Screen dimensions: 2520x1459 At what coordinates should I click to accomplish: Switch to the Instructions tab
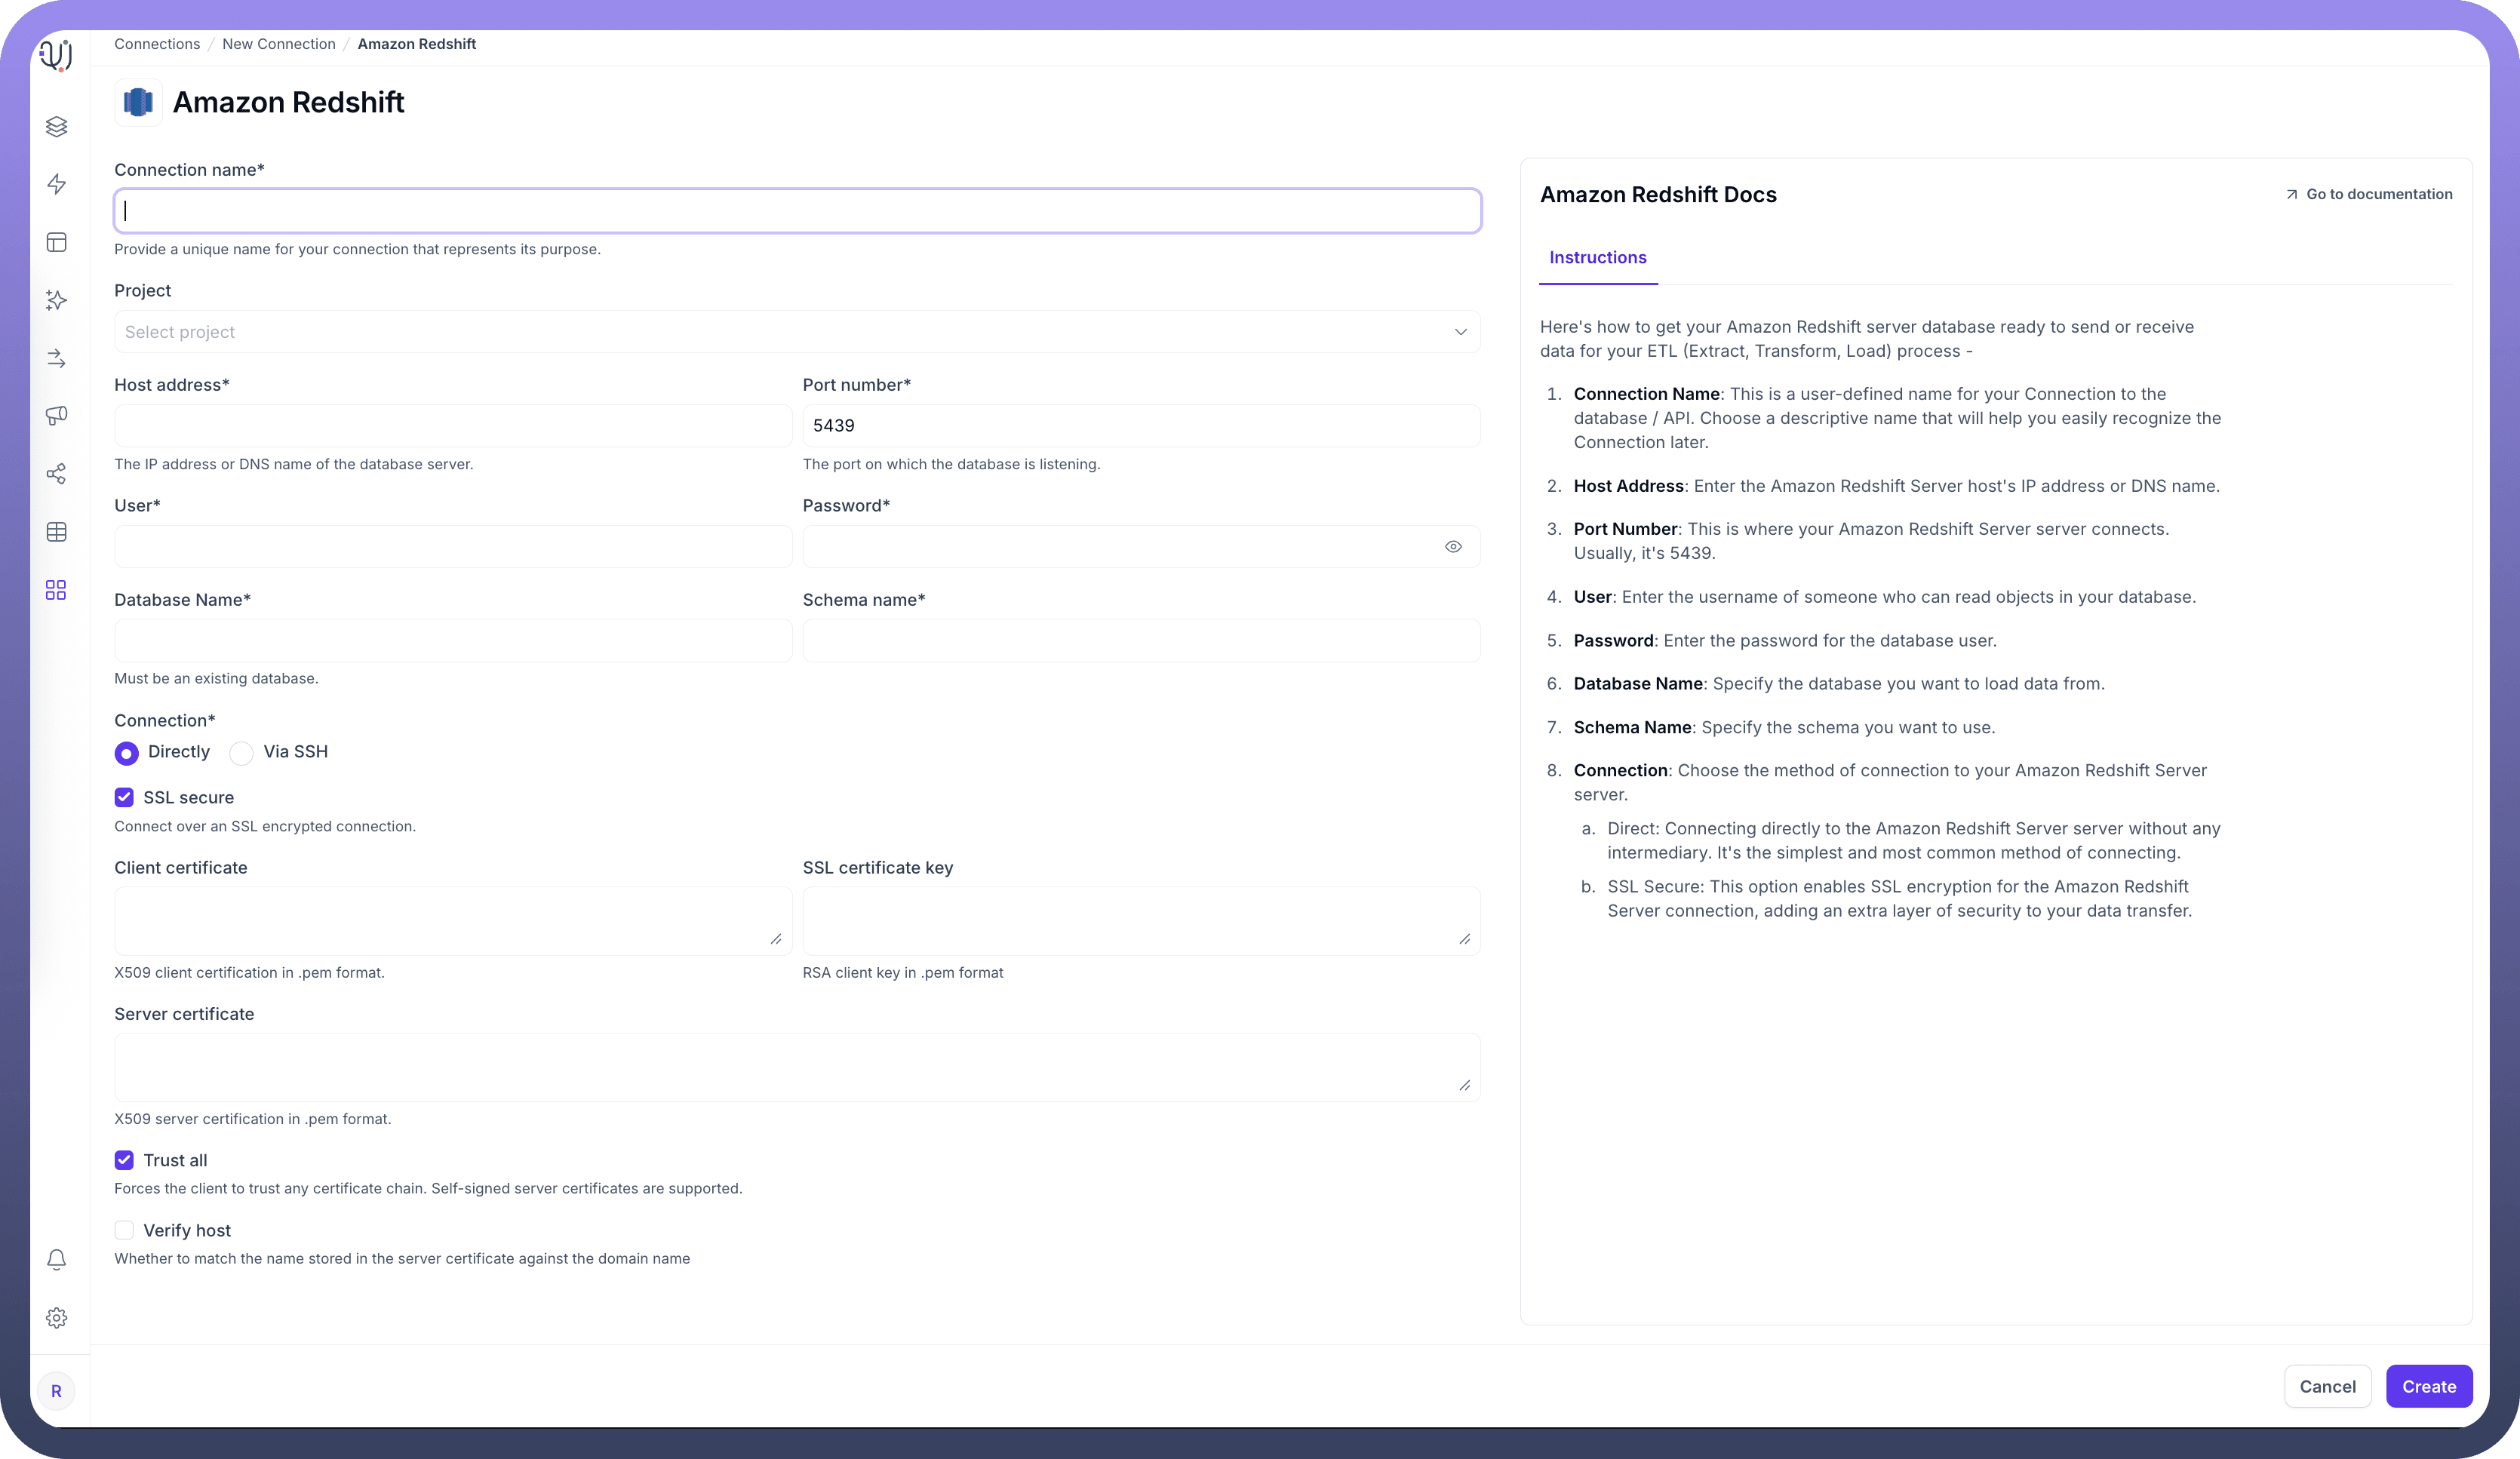pos(1597,258)
